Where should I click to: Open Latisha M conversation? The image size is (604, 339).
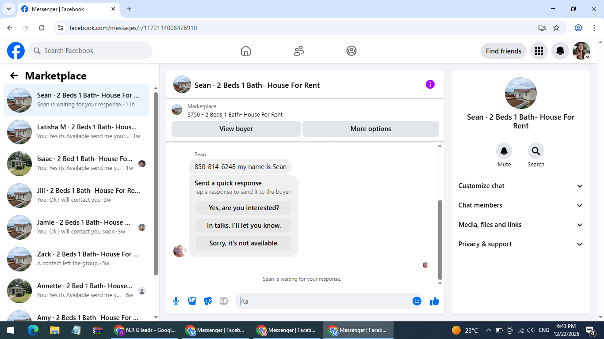tap(76, 132)
